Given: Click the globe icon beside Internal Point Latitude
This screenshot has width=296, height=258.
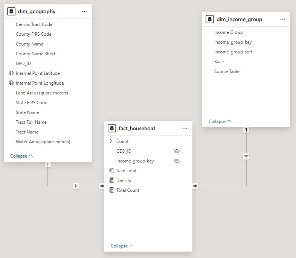Looking at the screenshot, I should coord(11,73).
